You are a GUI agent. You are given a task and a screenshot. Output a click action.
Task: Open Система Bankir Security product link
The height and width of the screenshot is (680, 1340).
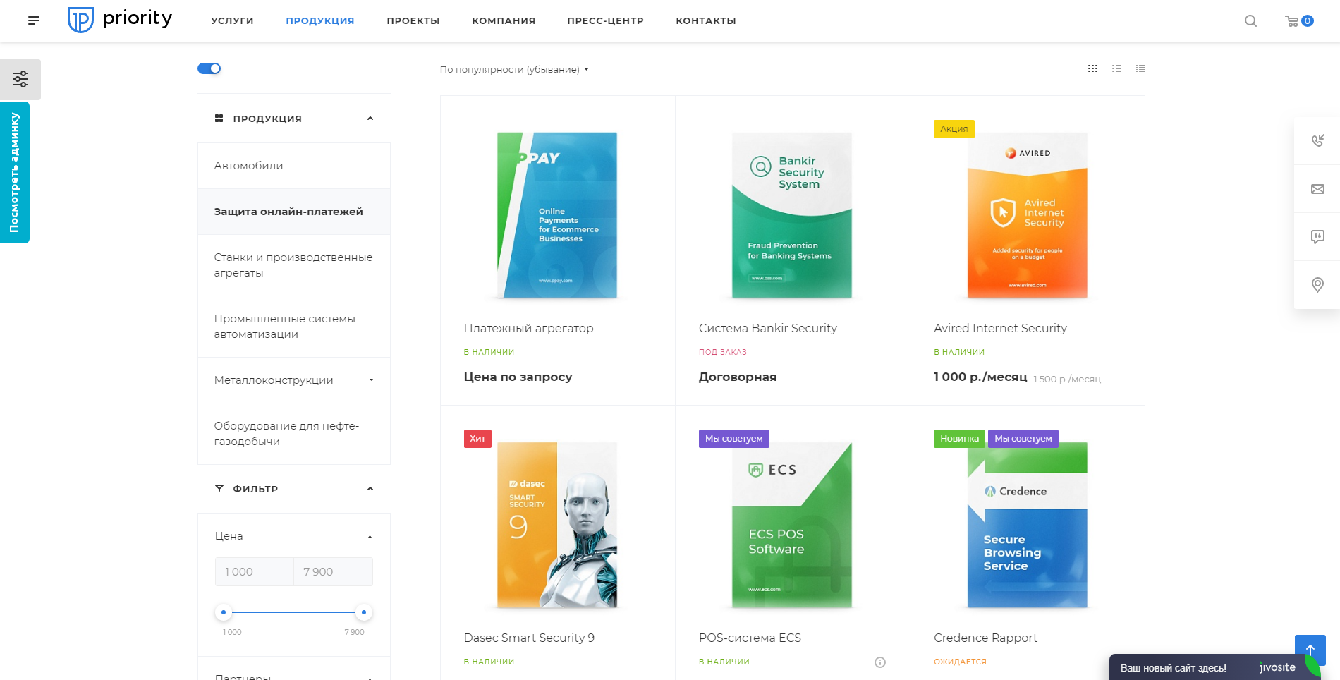pos(767,328)
